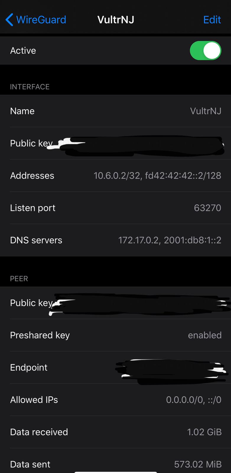Tap the Data received row
Viewport: 231px width, 473px height.
[x=115, y=432]
